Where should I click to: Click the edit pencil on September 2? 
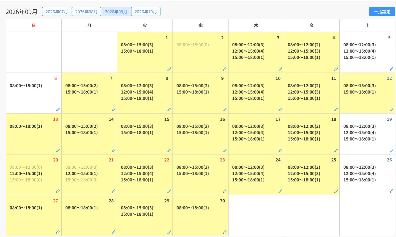click(x=225, y=69)
